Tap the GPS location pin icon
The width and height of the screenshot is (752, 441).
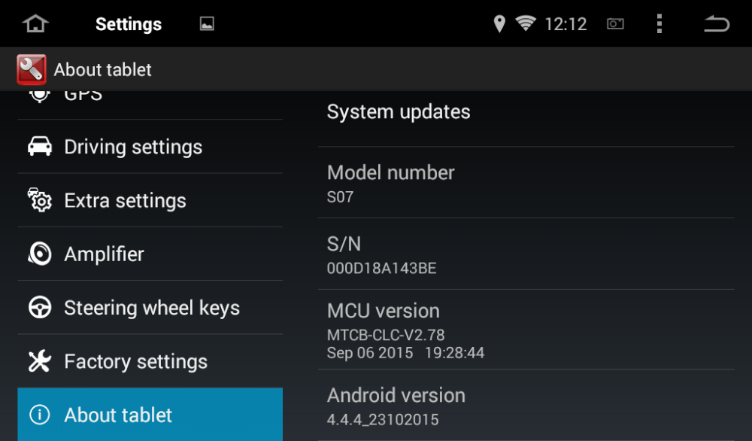(x=499, y=23)
